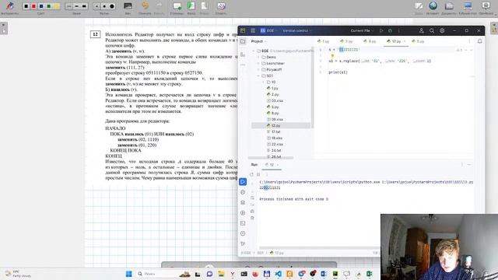This screenshot has width=498, height=280.
Task: Switch to the 1.py editor tab
Action: 324,41
